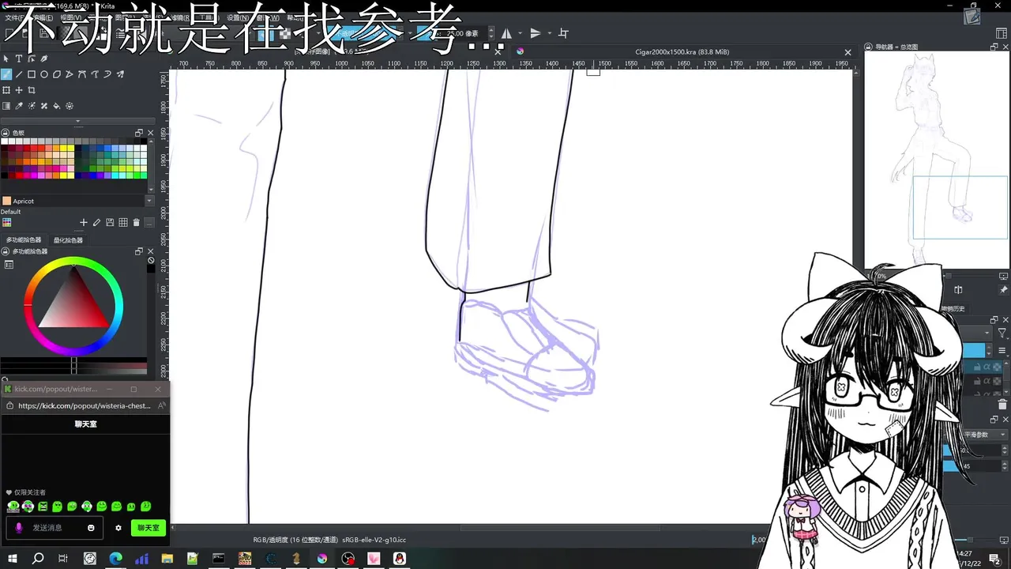Select the Rectangle tool

pyautogui.click(x=32, y=74)
